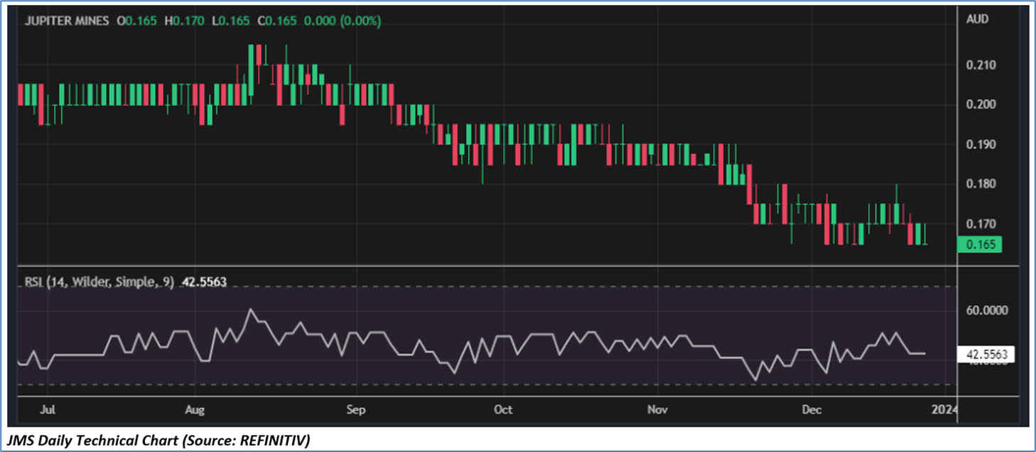Click the RSI (14, Wilder, Simple, 9) indicator label
The width and height of the screenshot is (1036, 452).
point(99,282)
